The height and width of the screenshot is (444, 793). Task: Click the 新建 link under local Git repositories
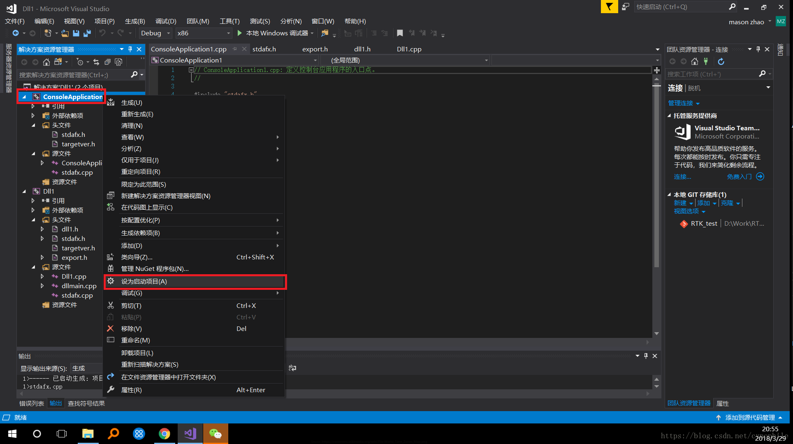click(680, 203)
